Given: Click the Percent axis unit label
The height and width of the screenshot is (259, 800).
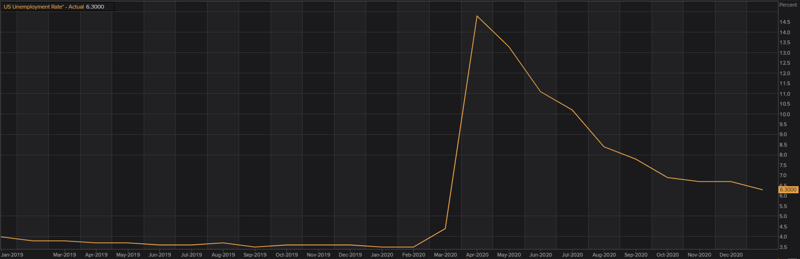Looking at the screenshot, I should tap(788, 5).
